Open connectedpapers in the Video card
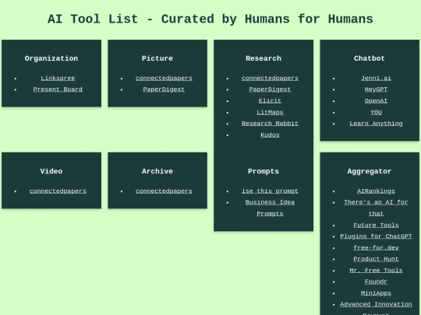The image size is (421, 315). [58, 191]
